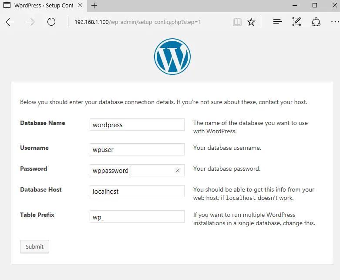Refresh the WordPress setup page

(51, 22)
